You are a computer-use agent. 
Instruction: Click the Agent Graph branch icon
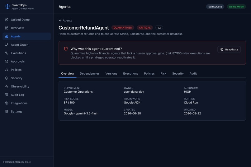coord(7,44)
